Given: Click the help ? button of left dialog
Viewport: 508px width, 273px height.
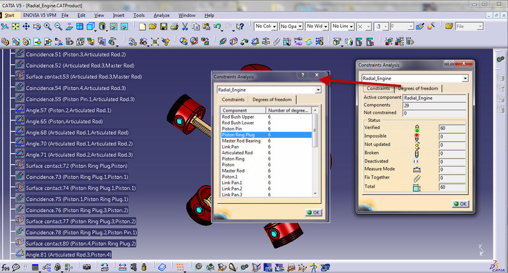Looking at the screenshot, I should (x=303, y=75).
